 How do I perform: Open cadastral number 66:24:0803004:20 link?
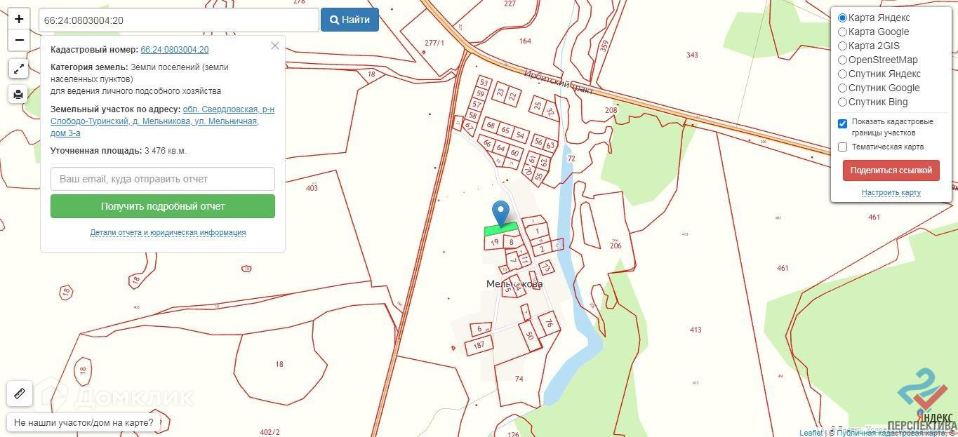click(175, 50)
